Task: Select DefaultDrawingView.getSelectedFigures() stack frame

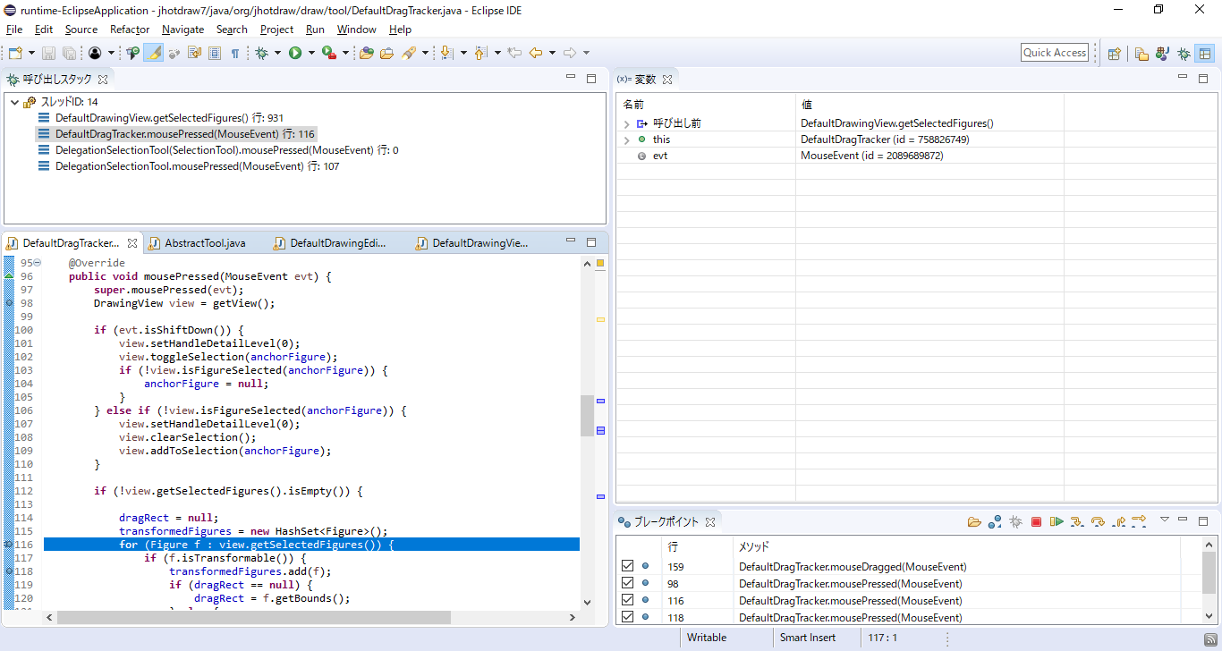Action: click(x=169, y=118)
